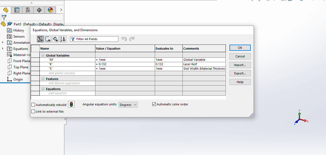Click the Laser Kerf comment cell
Screen dimensions: 326x155
click(204, 64)
